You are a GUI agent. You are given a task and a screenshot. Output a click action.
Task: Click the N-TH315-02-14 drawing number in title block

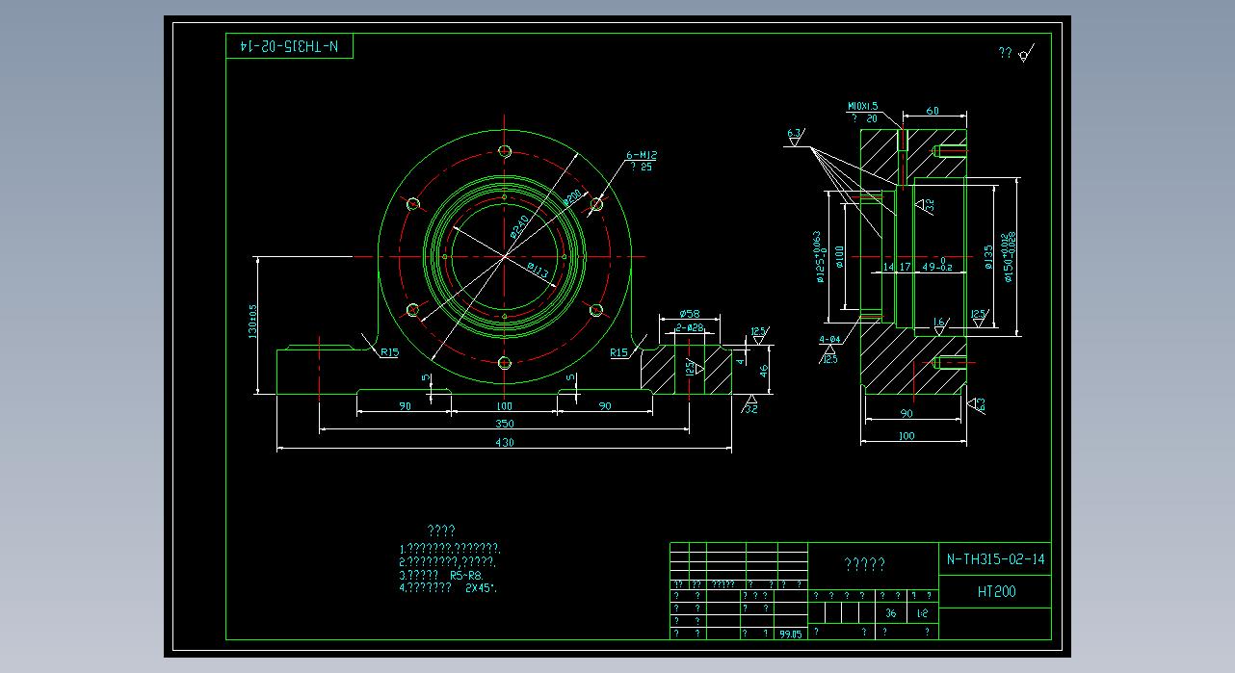(995, 559)
